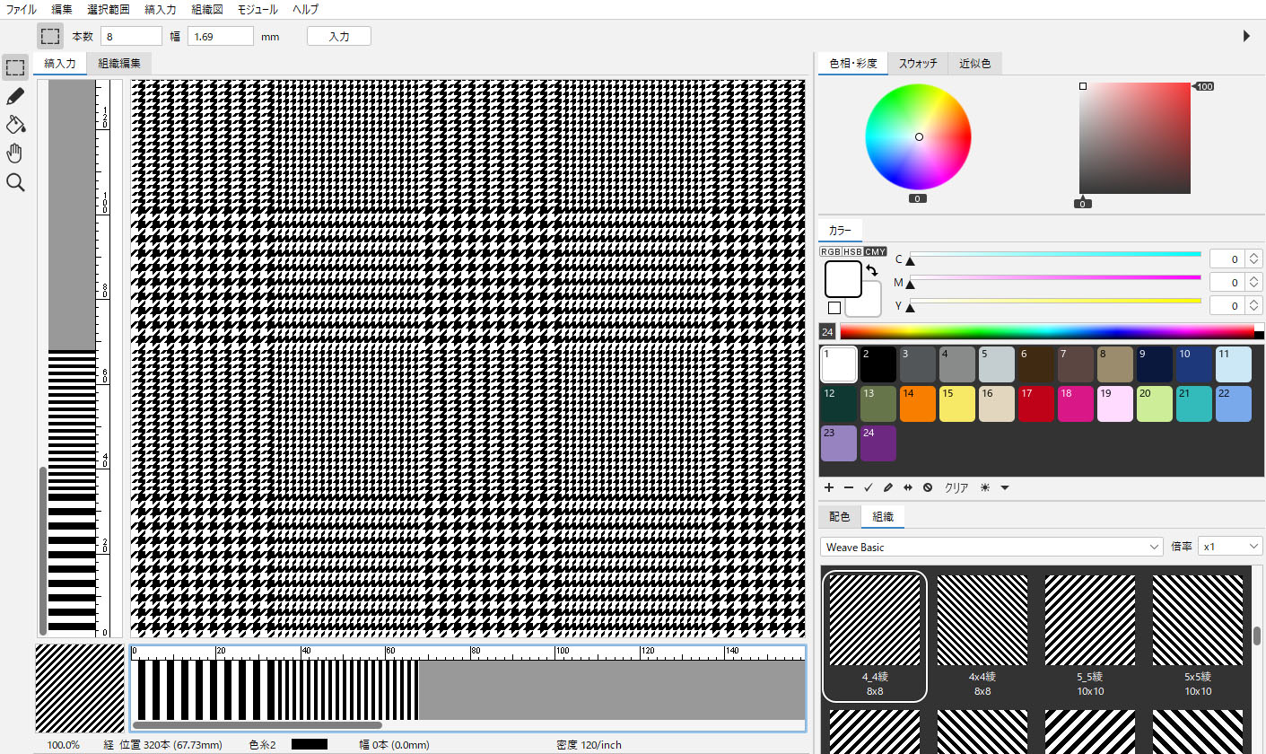The height and width of the screenshot is (754, 1266).
Task: Select the paint bucket fill tool
Action: (15, 125)
